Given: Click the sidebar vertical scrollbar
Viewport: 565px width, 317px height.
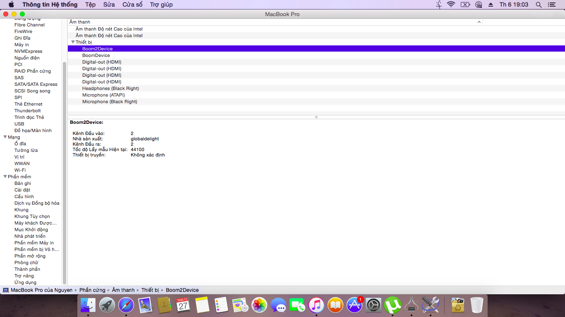Looking at the screenshot, I should click(x=64, y=173).
